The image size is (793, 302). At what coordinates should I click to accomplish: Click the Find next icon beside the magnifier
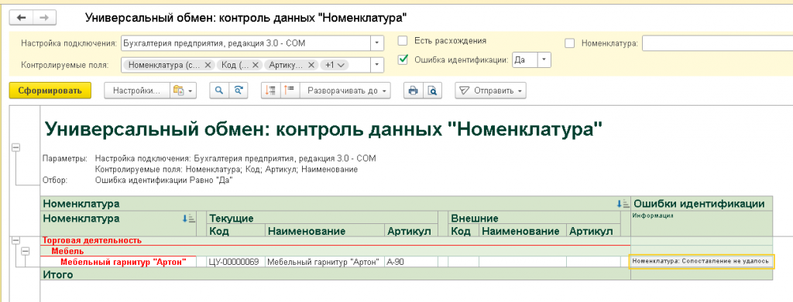click(x=239, y=90)
